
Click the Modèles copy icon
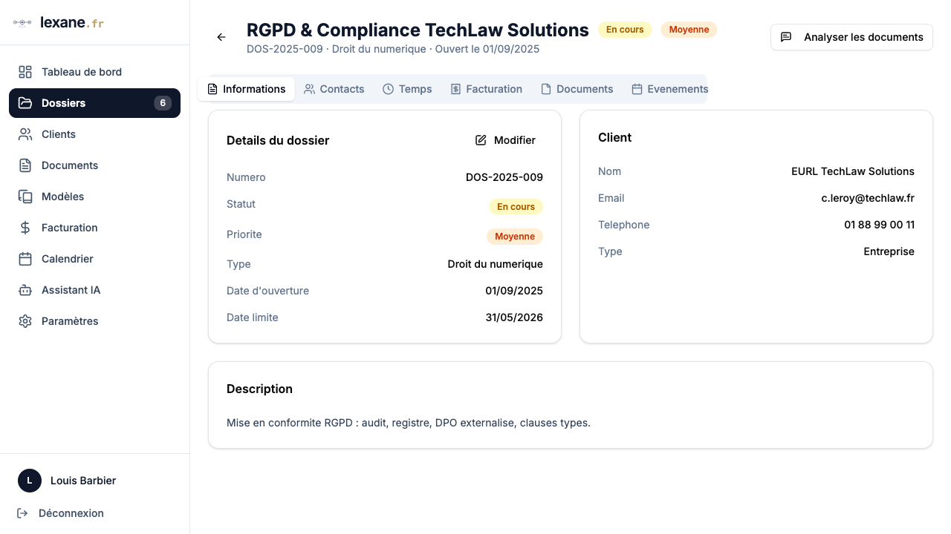25,197
